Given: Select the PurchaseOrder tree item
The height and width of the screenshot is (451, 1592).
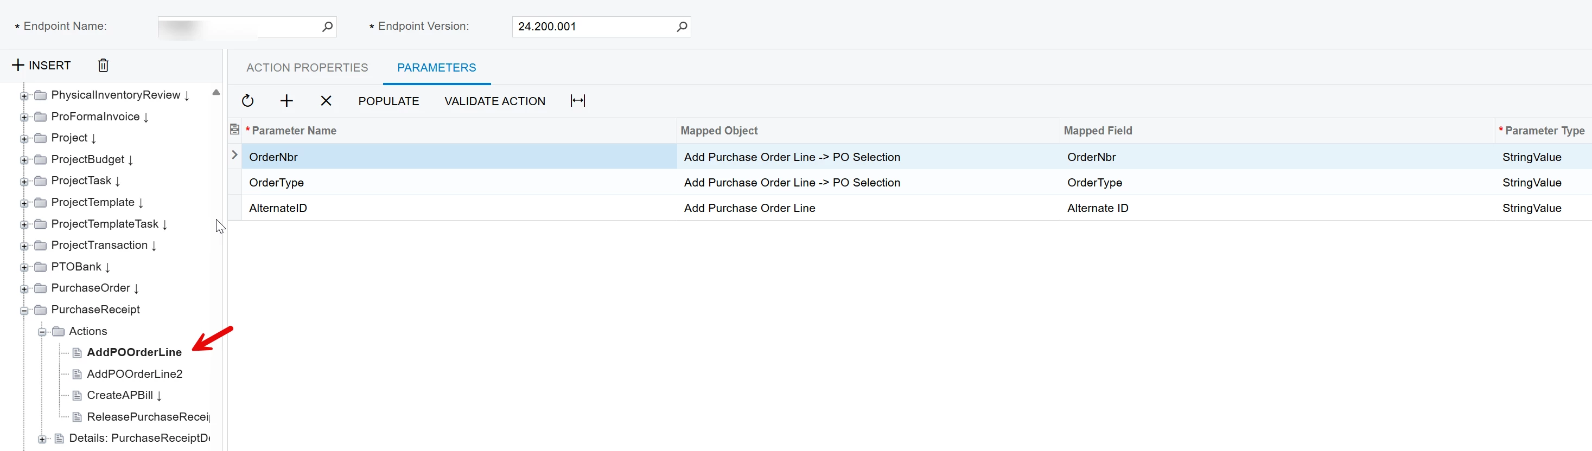Looking at the screenshot, I should [91, 288].
